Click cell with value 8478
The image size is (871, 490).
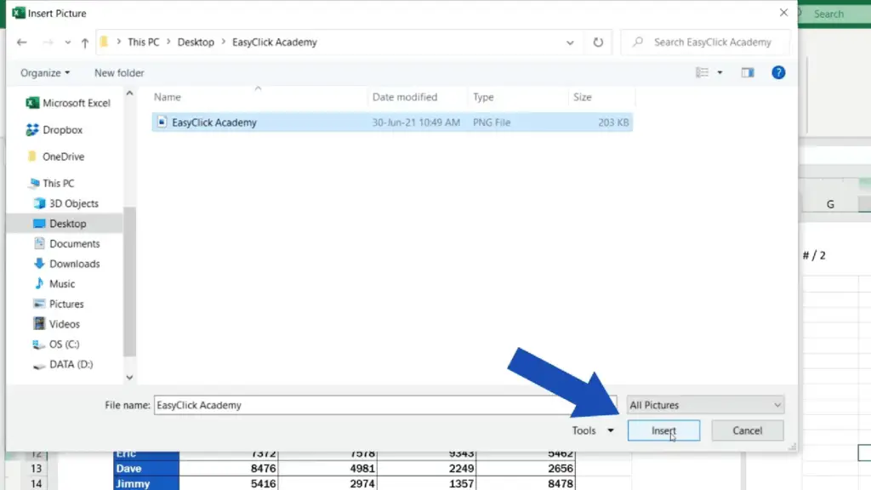click(526, 483)
